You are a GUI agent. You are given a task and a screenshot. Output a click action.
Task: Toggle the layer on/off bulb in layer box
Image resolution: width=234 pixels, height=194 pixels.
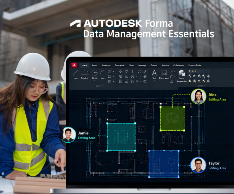189,71
